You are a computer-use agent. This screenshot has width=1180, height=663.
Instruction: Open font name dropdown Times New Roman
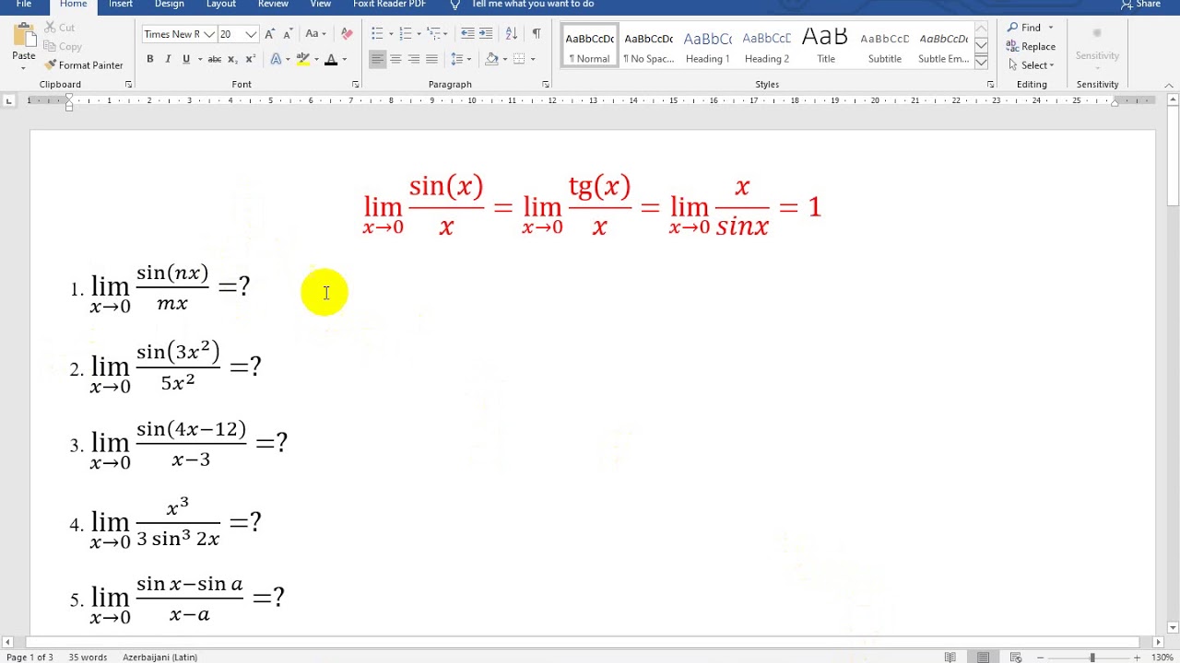click(210, 34)
